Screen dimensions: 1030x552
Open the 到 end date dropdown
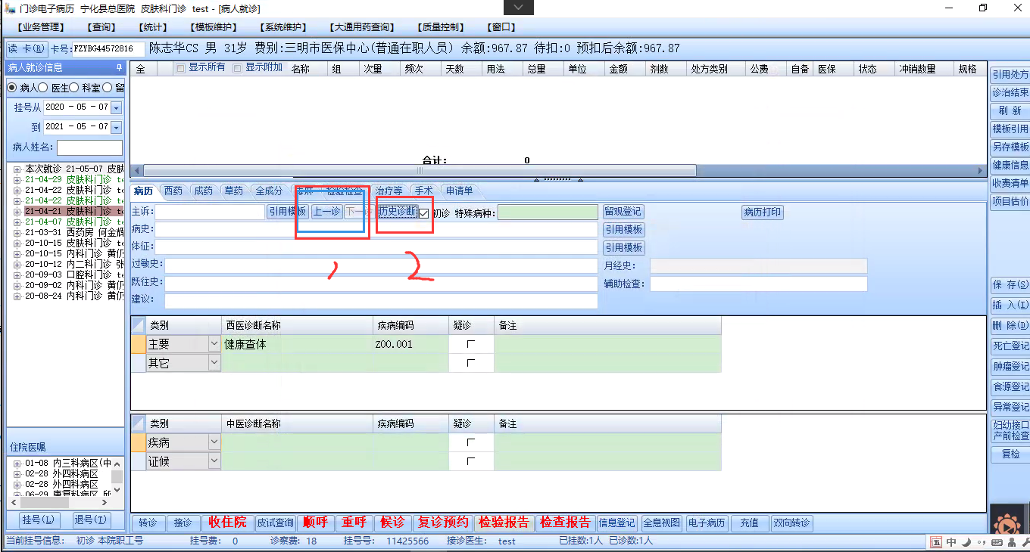pyautogui.click(x=116, y=127)
